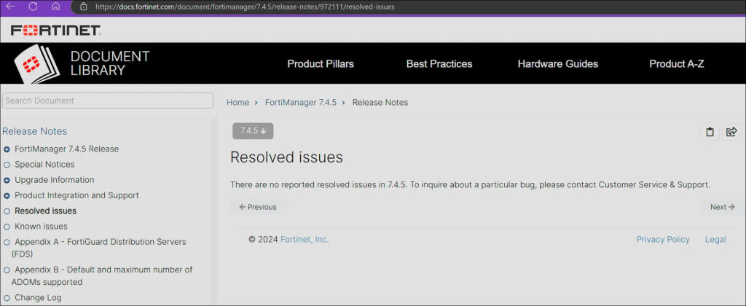
Task: Select Product Integration and Support item
Action: [76, 195]
